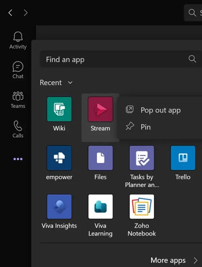
Task: Select Pop out app menu entry
Action: pos(161,110)
